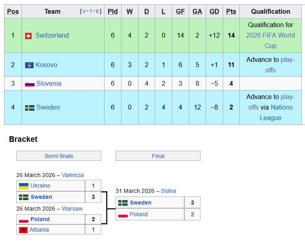Click the Pts column header
The image size is (305, 247).
231,11
